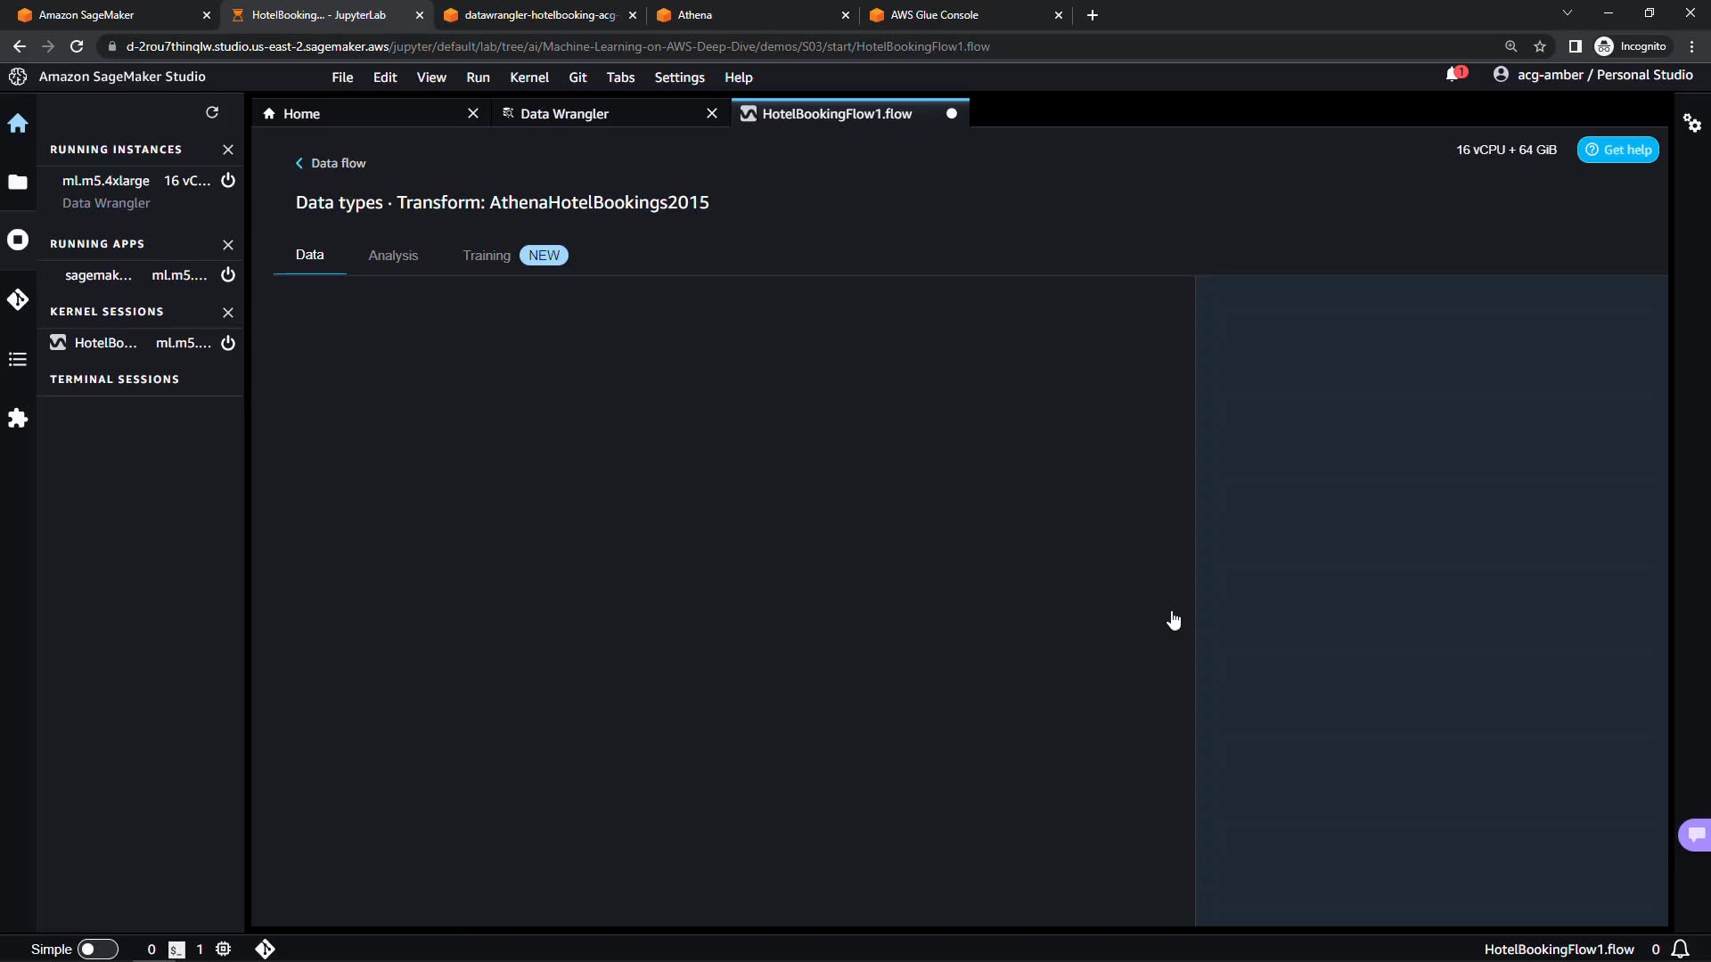Go back to Data flow
This screenshot has height=962, width=1711.
coord(331,163)
